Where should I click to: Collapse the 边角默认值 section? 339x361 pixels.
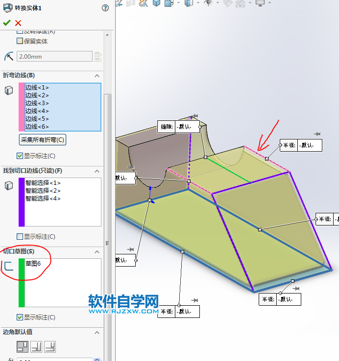pos(97,332)
